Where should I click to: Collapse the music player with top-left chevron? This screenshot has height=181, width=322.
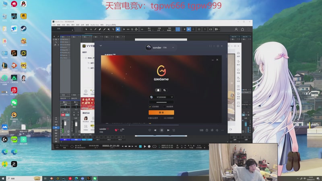pyautogui.click(x=101, y=45)
